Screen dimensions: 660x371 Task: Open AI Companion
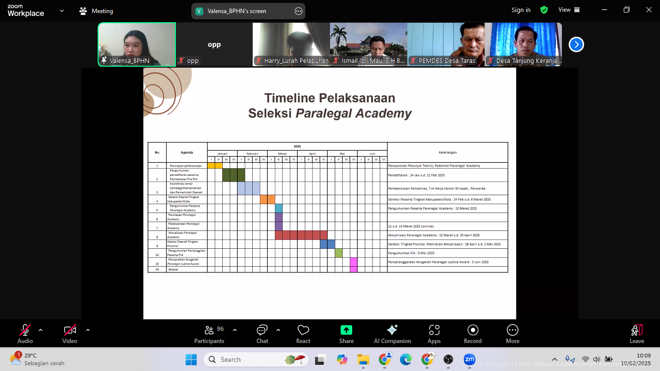tap(392, 334)
